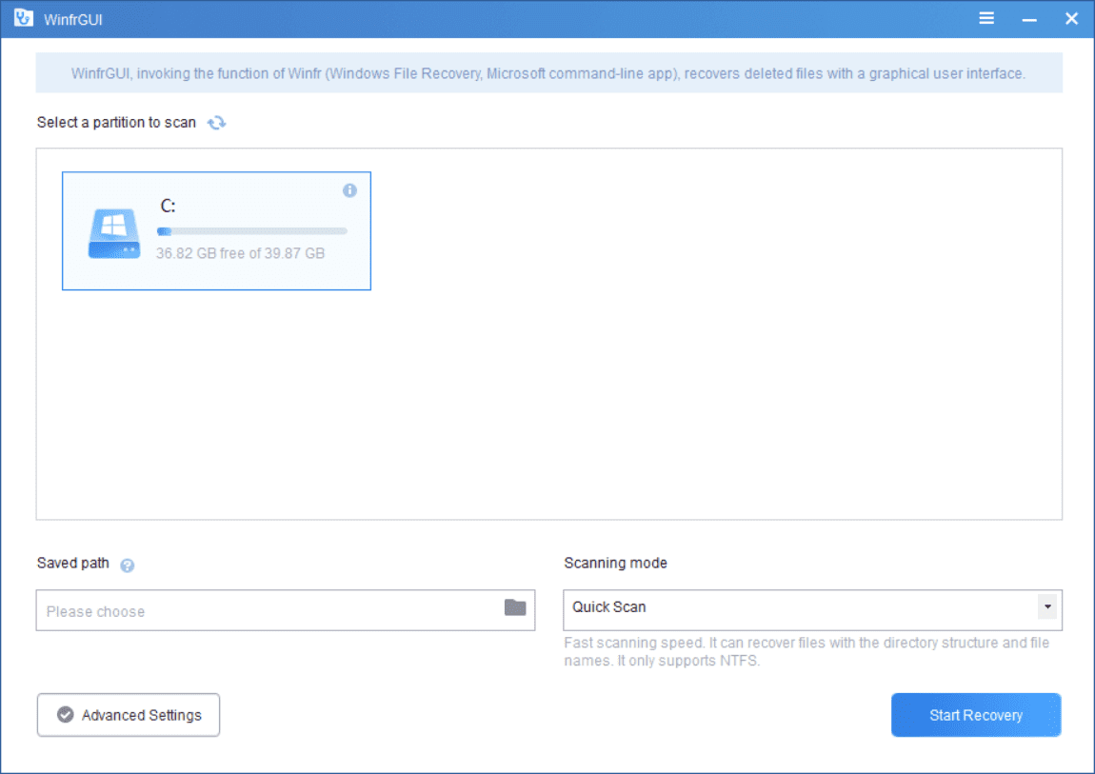Click the Quick Scan combo box text
The width and height of the screenshot is (1095, 774).
point(609,607)
